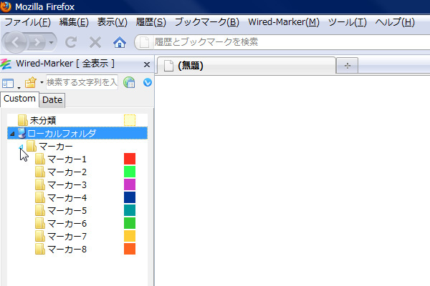The height and width of the screenshot is (286, 430).
Task: Click the blue down-arrow circle icon
Action: pyautogui.click(x=148, y=82)
